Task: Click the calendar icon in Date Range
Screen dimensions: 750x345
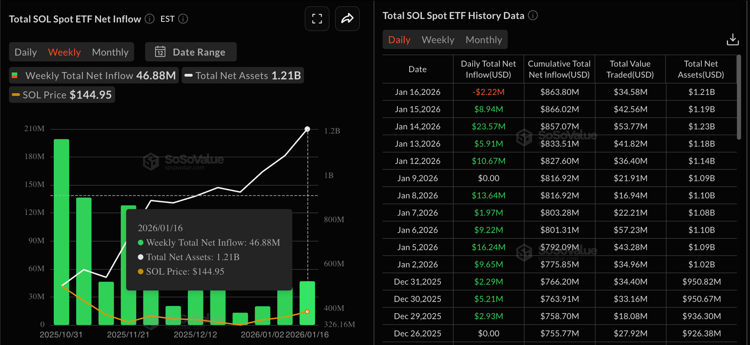Action: pos(160,52)
